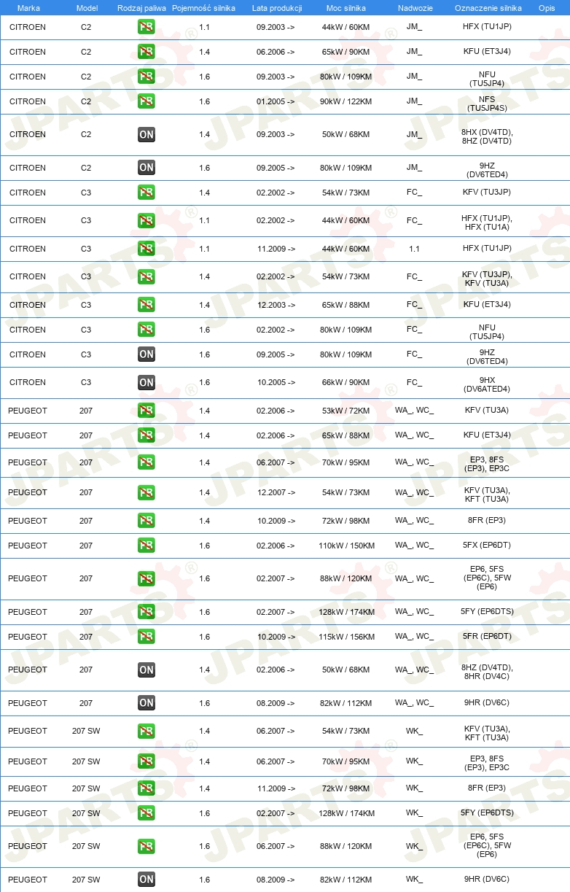Viewport: 570px width, 892px height.
Task: Click the Moc silnika column header
Action: click(346, 8)
